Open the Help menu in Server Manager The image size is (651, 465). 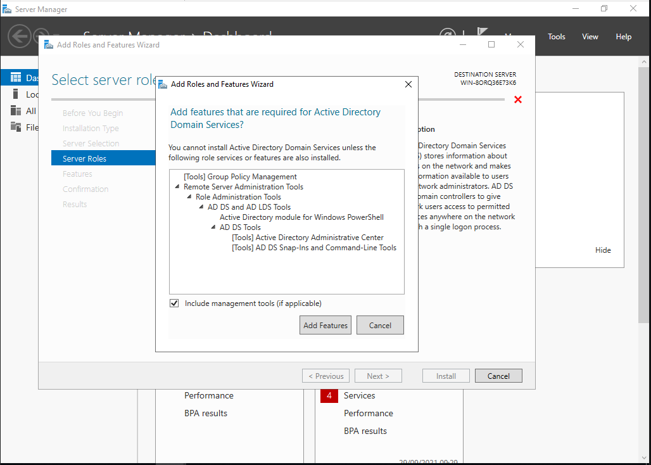(623, 37)
